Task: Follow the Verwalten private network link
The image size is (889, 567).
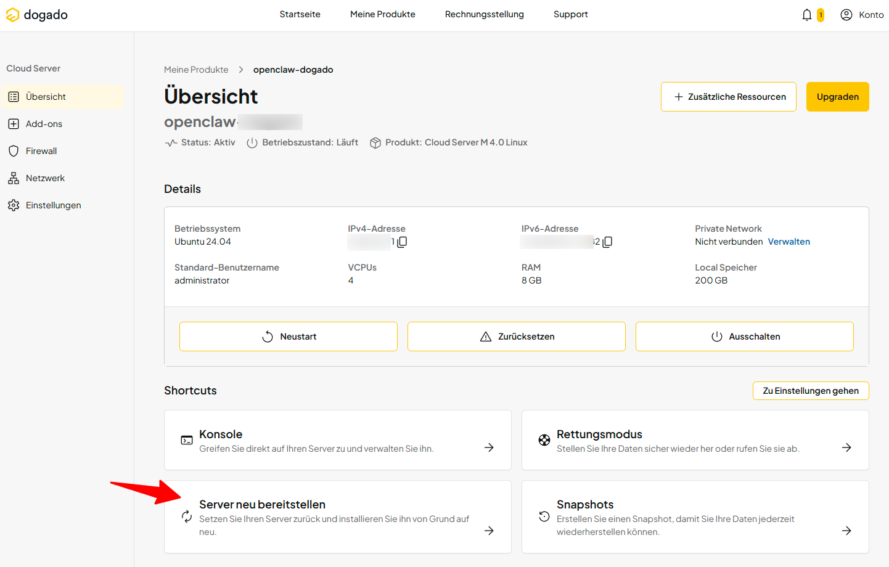Action: point(789,242)
